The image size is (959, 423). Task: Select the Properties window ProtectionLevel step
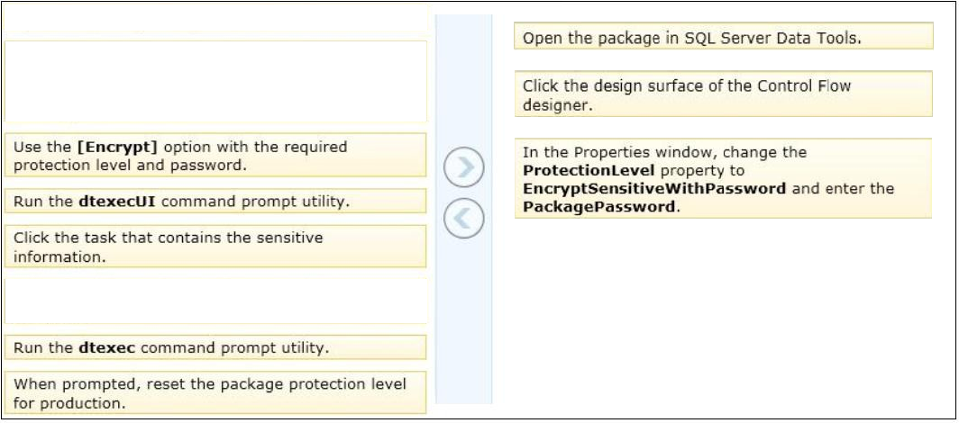click(x=724, y=178)
